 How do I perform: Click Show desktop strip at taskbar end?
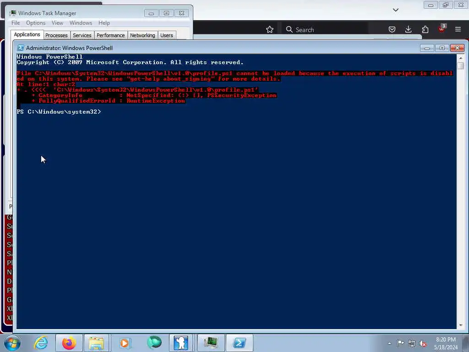click(x=466, y=343)
